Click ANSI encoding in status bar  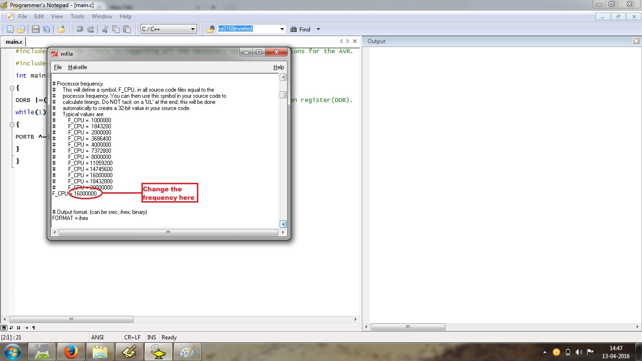[x=97, y=337]
